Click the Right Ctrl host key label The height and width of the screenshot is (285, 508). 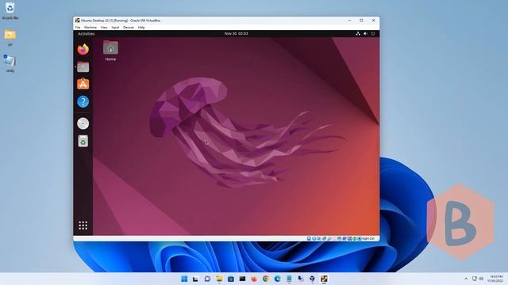[368, 238]
